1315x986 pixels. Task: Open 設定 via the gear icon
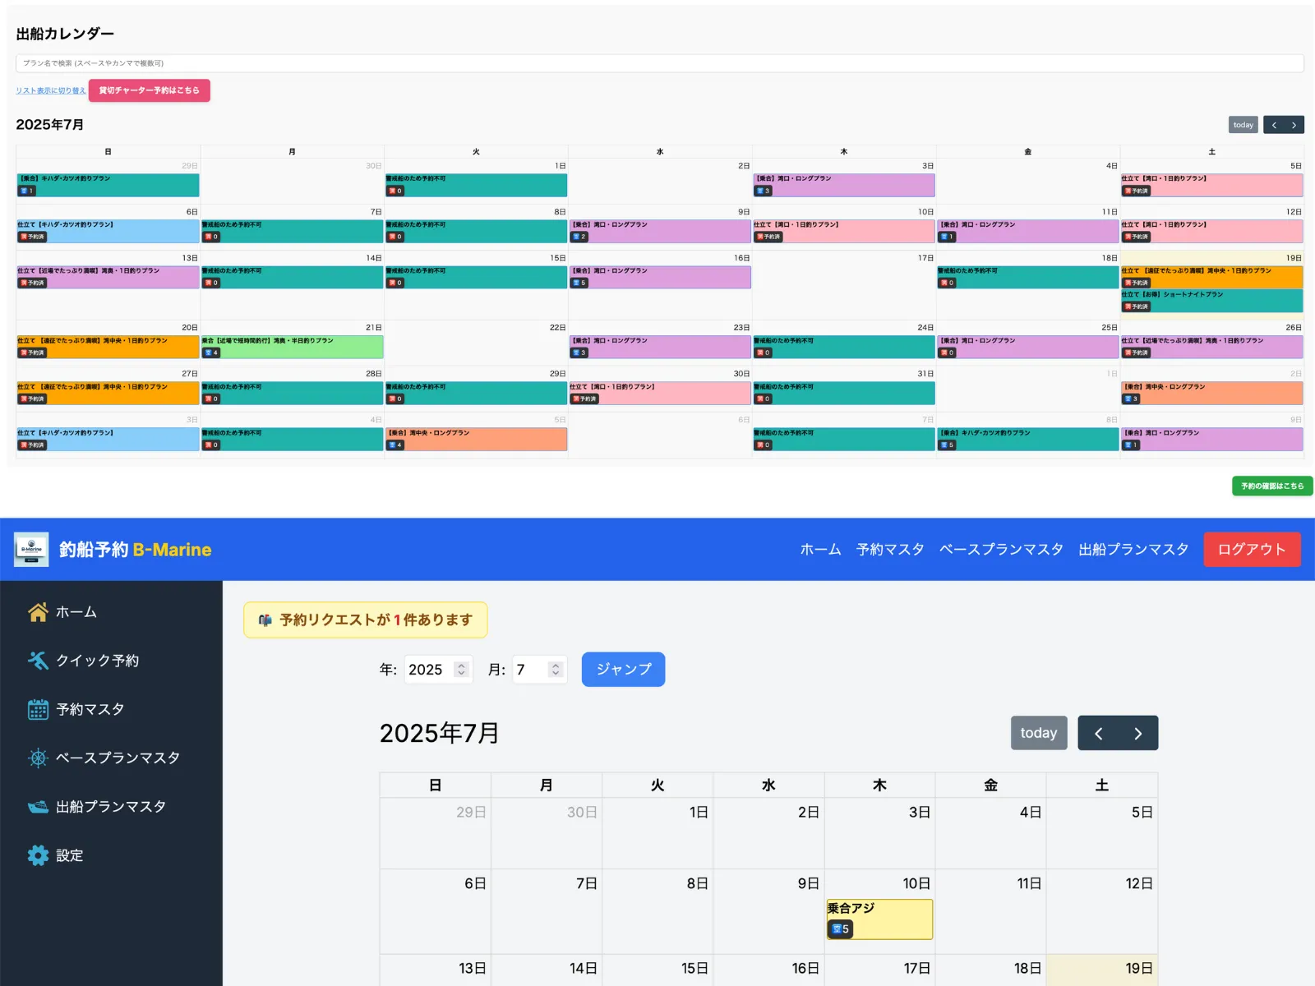[38, 855]
